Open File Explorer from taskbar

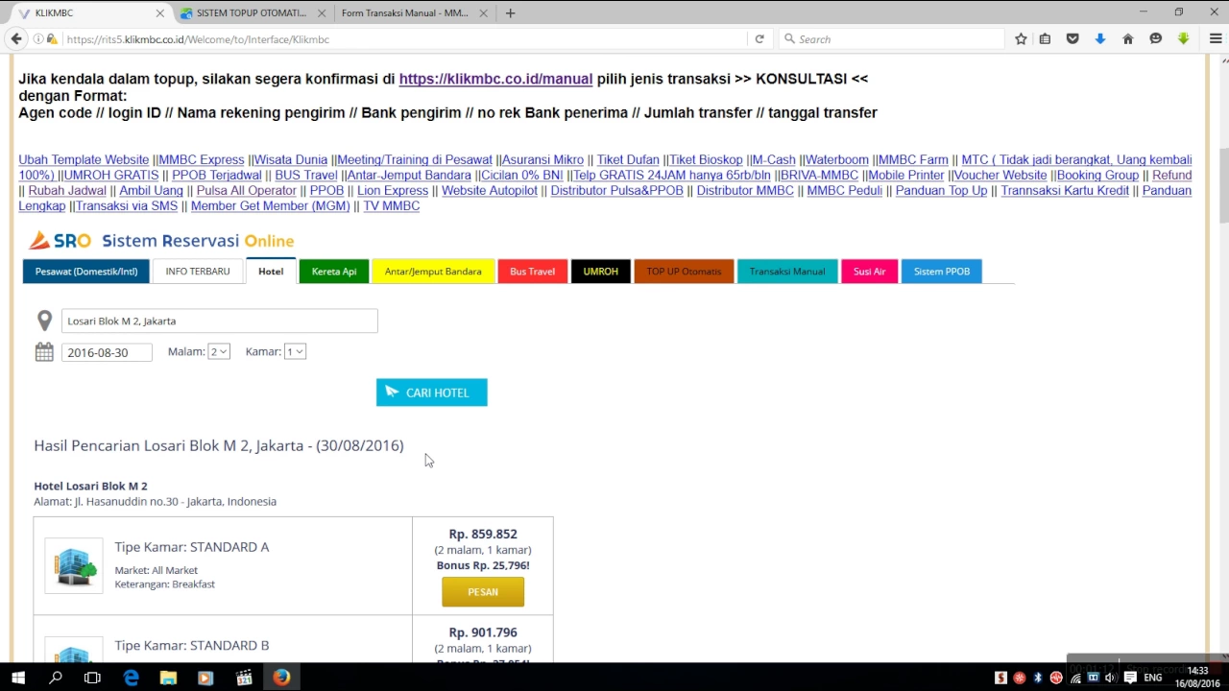(168, 678)
